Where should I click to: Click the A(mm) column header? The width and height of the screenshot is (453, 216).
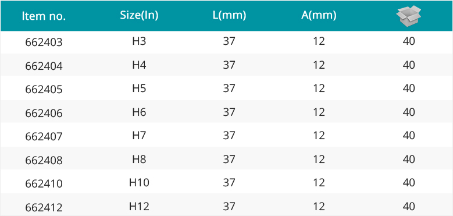(319, 16)
